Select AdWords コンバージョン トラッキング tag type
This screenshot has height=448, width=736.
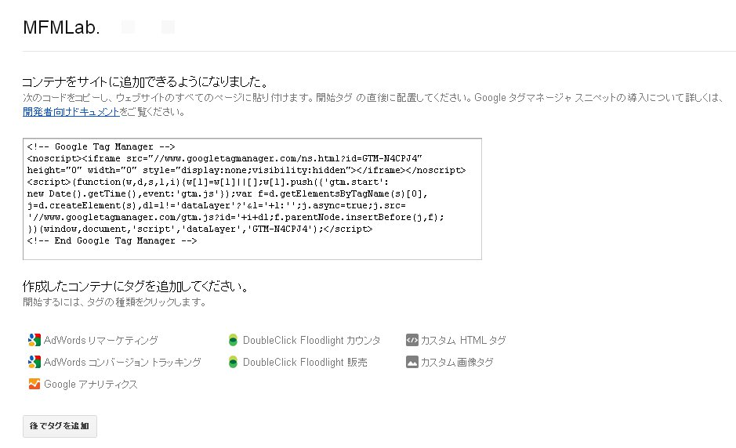click(122, 362)
